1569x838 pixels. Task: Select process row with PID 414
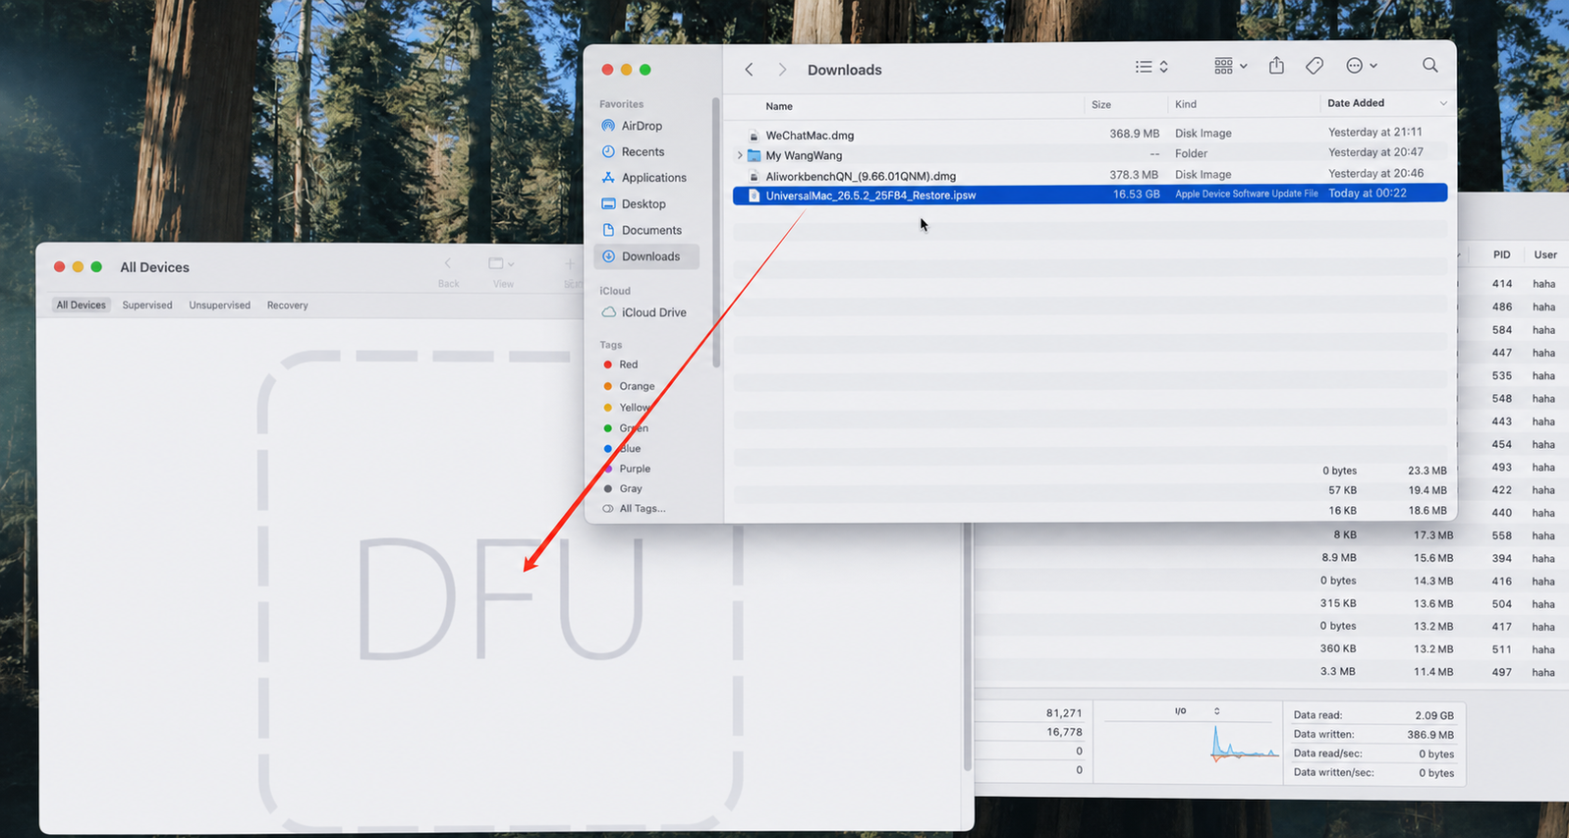(x=1513, y=284)
